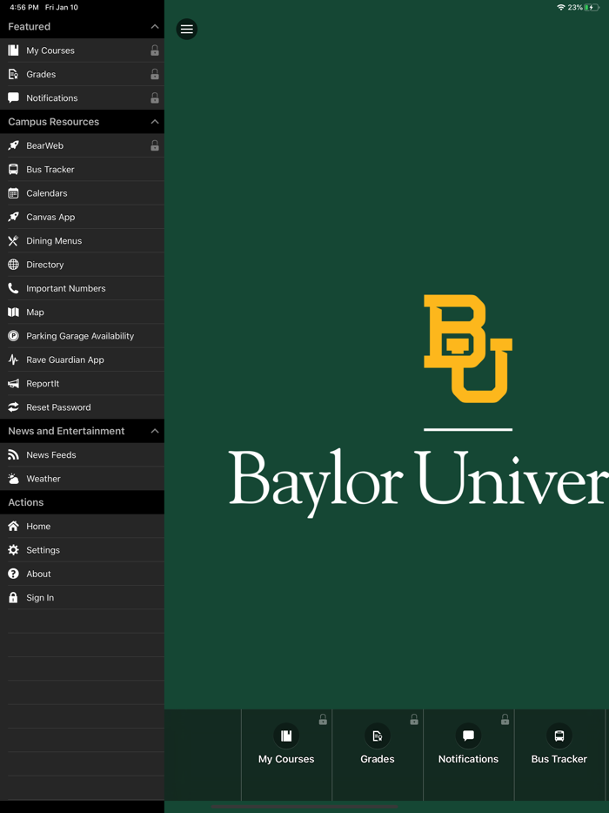Click the Reset Password arrows icon
This screenshot has width=609, height=813.
click(13, 407)
